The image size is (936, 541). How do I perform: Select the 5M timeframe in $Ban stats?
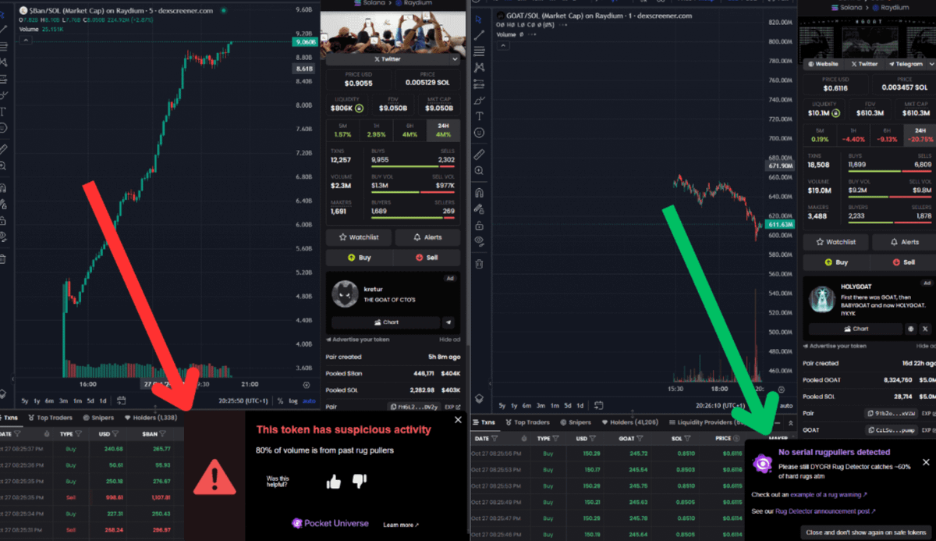click(x=343, y=130)
